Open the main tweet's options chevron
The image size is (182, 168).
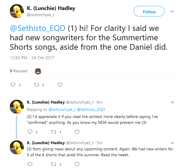point(173,11)
